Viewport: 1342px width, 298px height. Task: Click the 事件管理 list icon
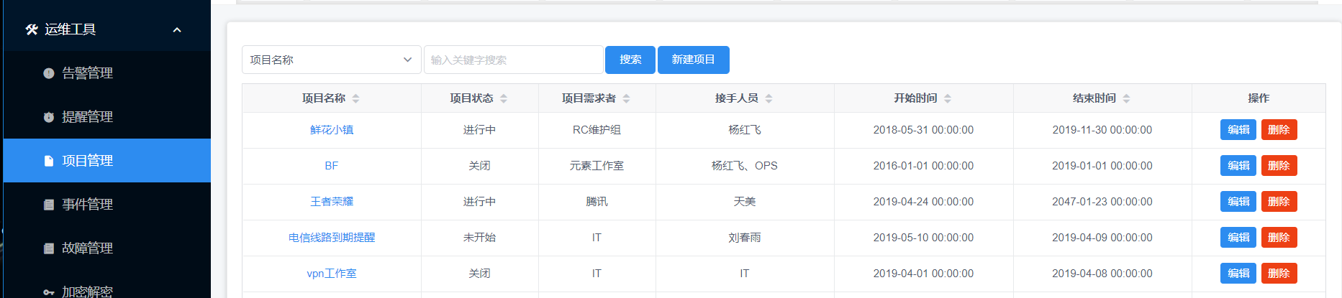(49, 205)
